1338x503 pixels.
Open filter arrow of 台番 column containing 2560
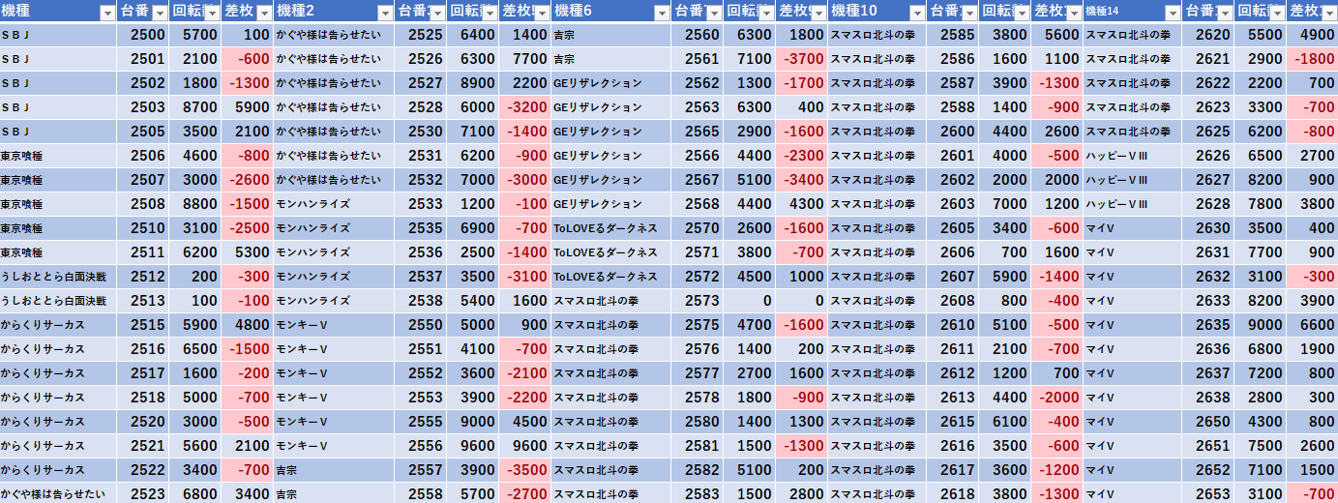pos(714,13)
